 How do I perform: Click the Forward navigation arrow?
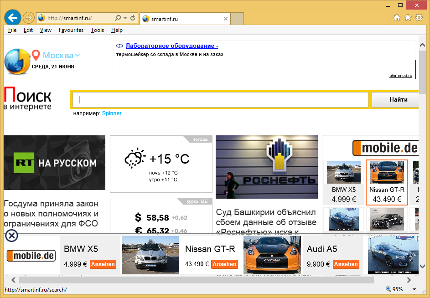[x=29, y=18]
